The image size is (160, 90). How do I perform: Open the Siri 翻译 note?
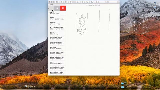pos(57,23)
